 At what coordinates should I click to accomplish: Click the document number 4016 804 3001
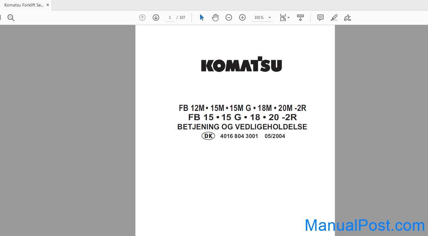[x=239, y=136]
